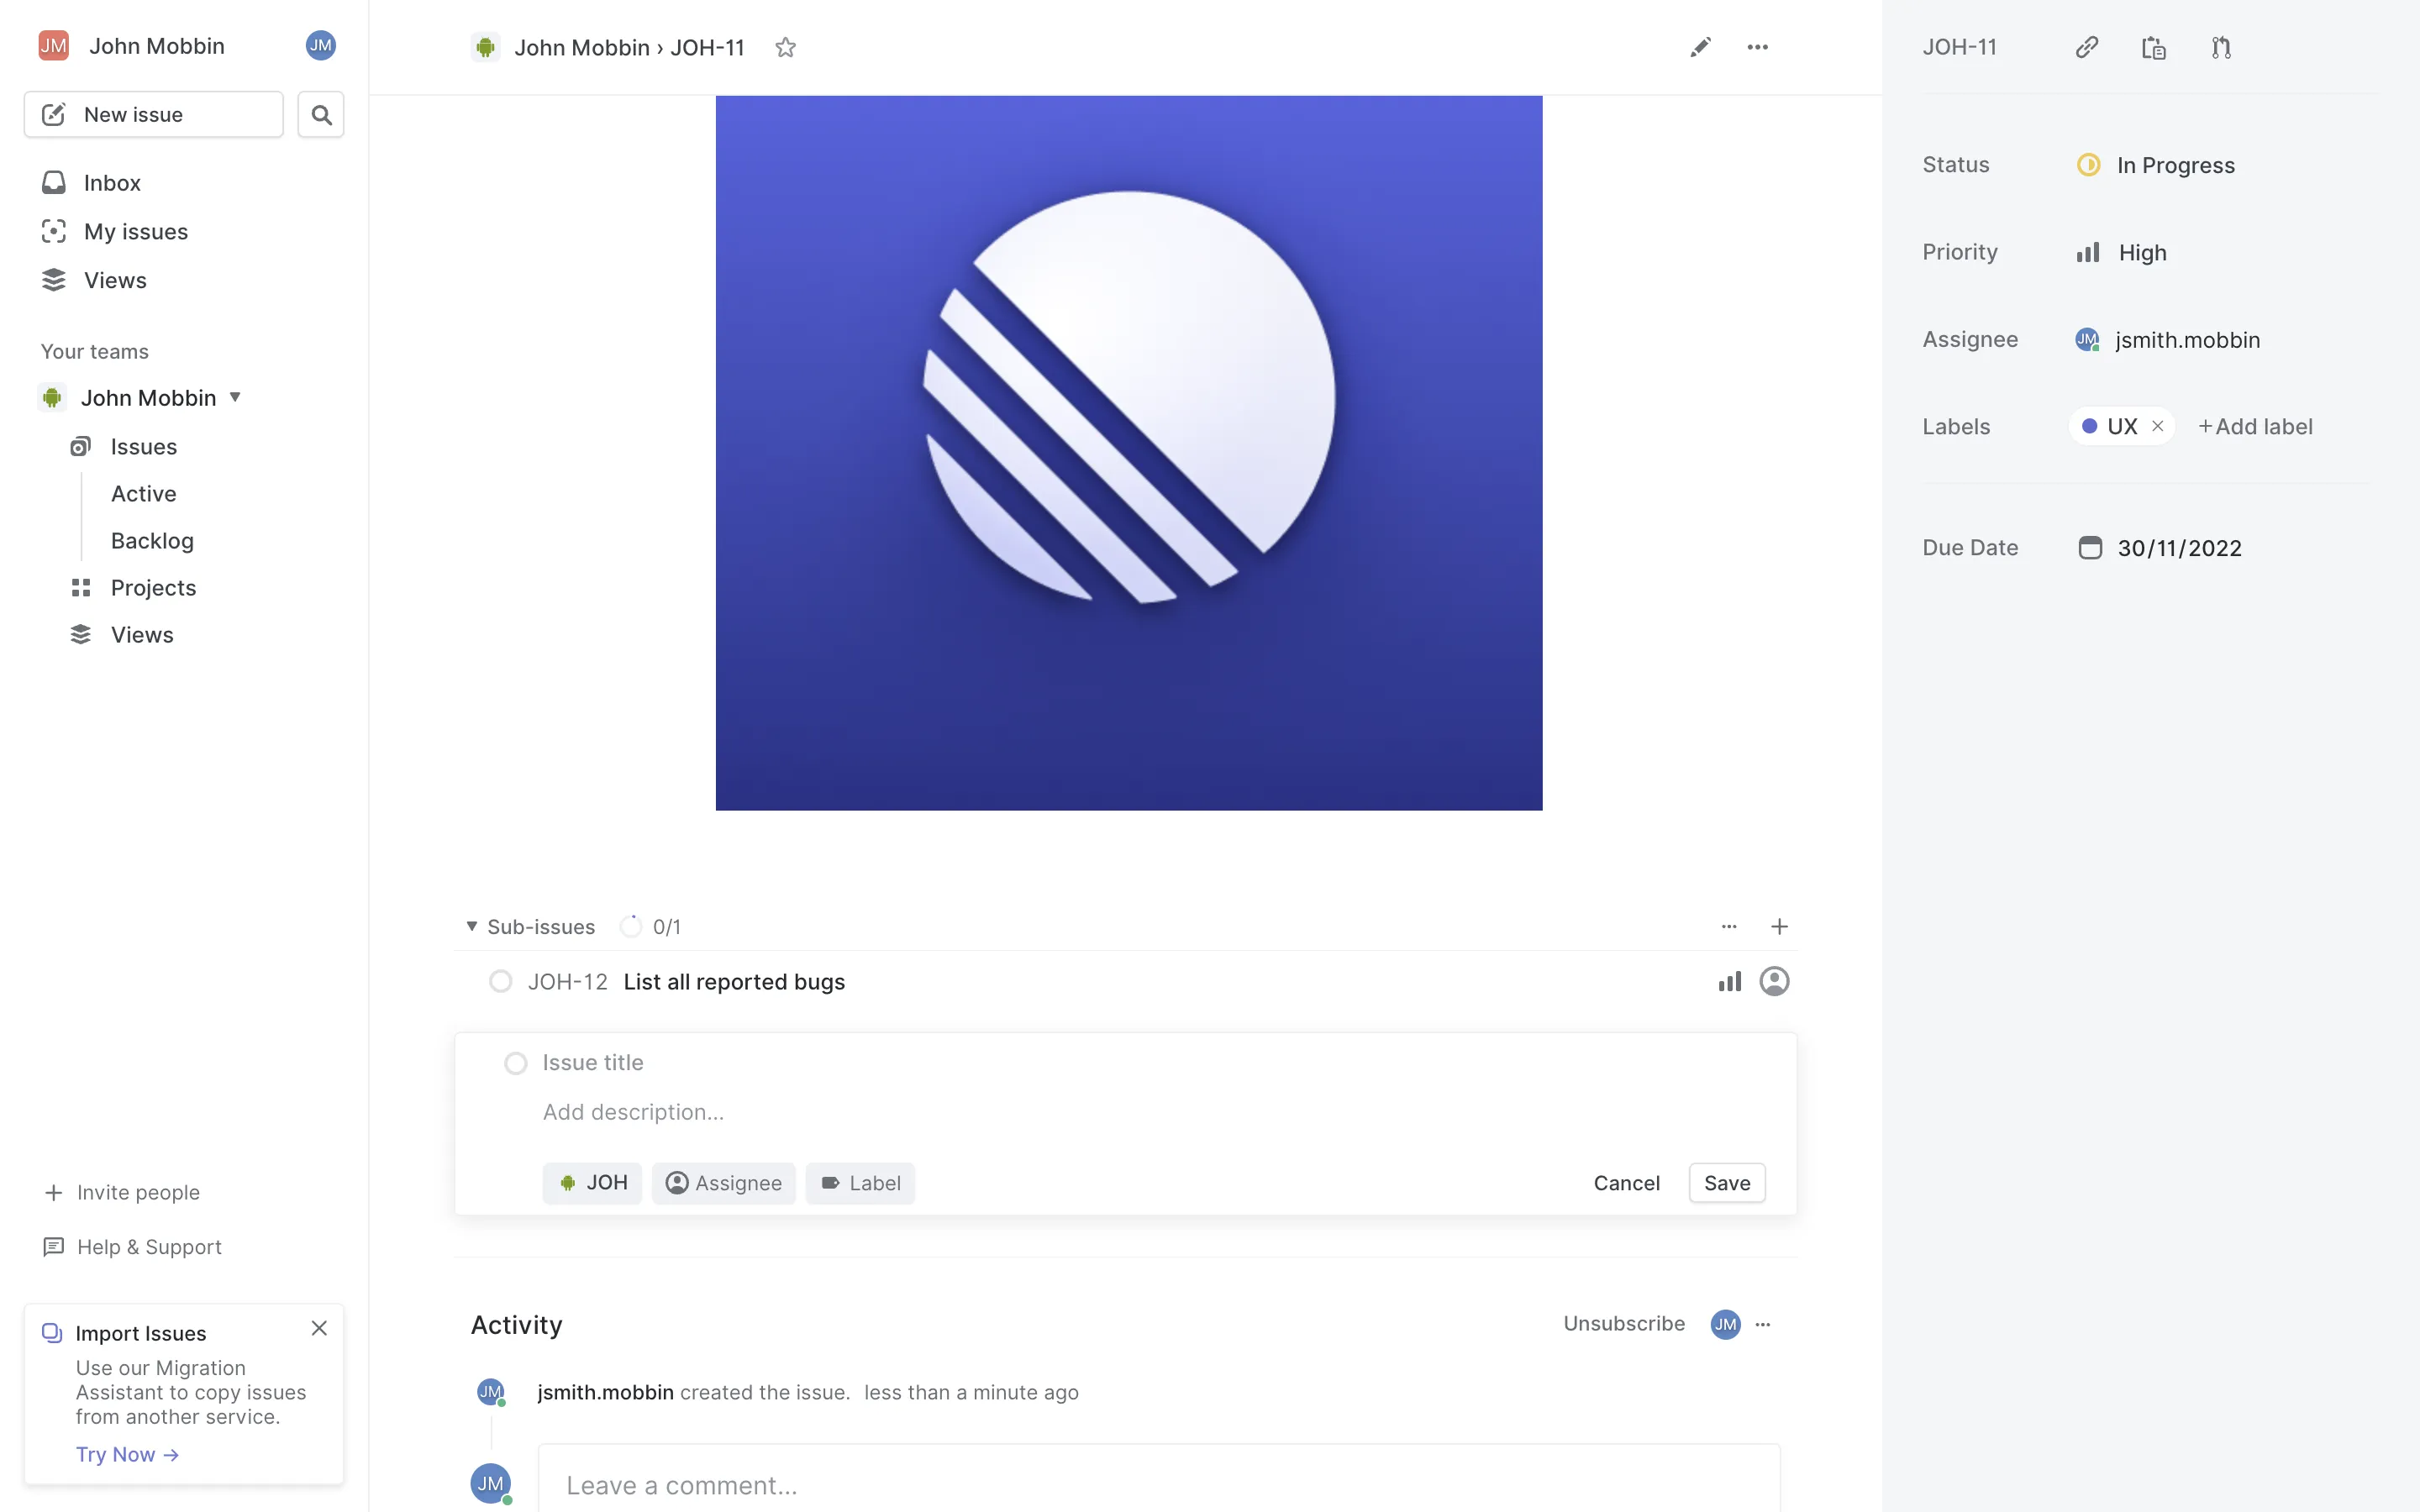Click Try Now migration link
Screen dimensions: 2420x1512
tap(127, 1454)
